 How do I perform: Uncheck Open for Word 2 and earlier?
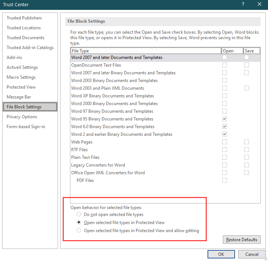(x=224, y=134)
